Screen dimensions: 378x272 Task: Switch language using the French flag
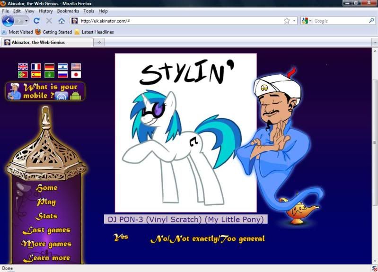[36, 67]
